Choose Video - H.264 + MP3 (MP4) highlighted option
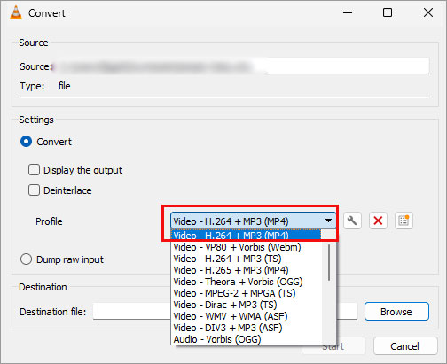447x364 pixels. [246, 236]
